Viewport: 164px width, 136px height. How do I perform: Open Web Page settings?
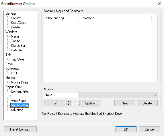[18, 101]
